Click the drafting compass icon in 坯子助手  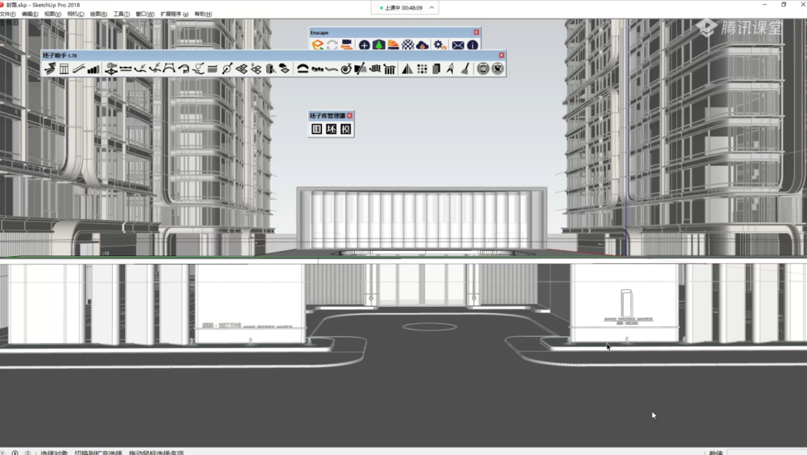[x=451, y=69]
